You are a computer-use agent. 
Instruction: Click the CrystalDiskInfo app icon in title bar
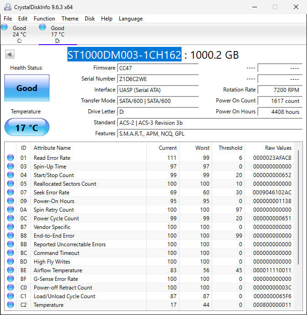pos(6,7)
